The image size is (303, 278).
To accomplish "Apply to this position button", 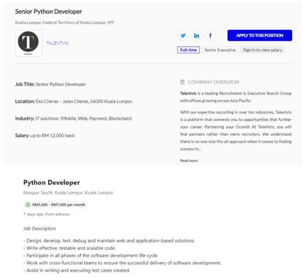I will tap(260, 35).
